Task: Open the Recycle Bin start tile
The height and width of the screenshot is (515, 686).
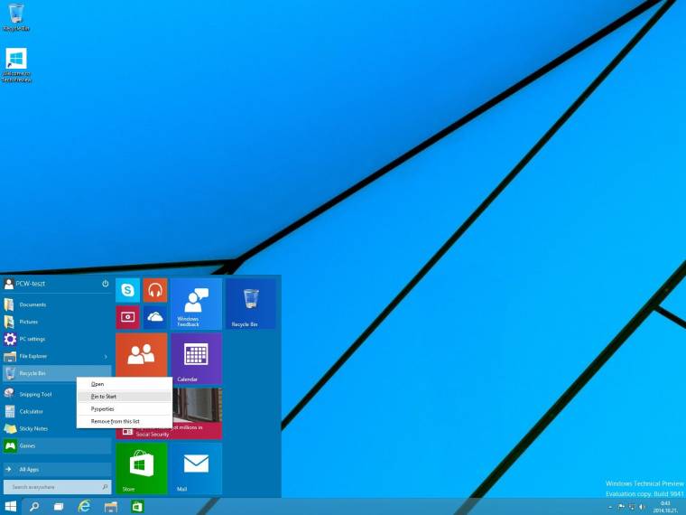Action: click(251, 304)
